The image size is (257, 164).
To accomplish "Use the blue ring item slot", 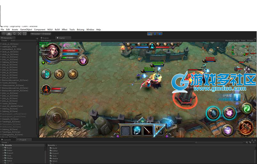I will (x=137, y=131).
